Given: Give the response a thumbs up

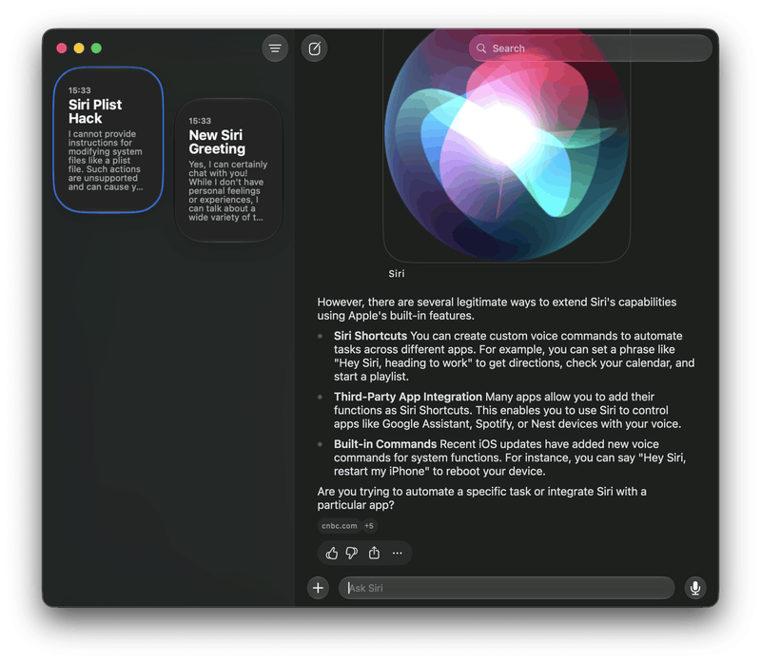Looking at the screenshot, I should click(332, 553).
